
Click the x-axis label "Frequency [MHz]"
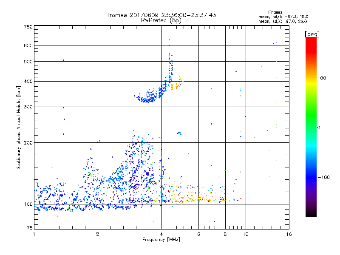click(161, 240)
